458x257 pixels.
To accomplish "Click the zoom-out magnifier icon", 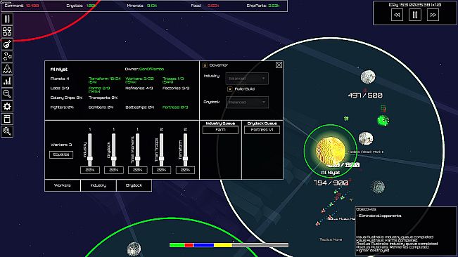I will tap(7, 94).
